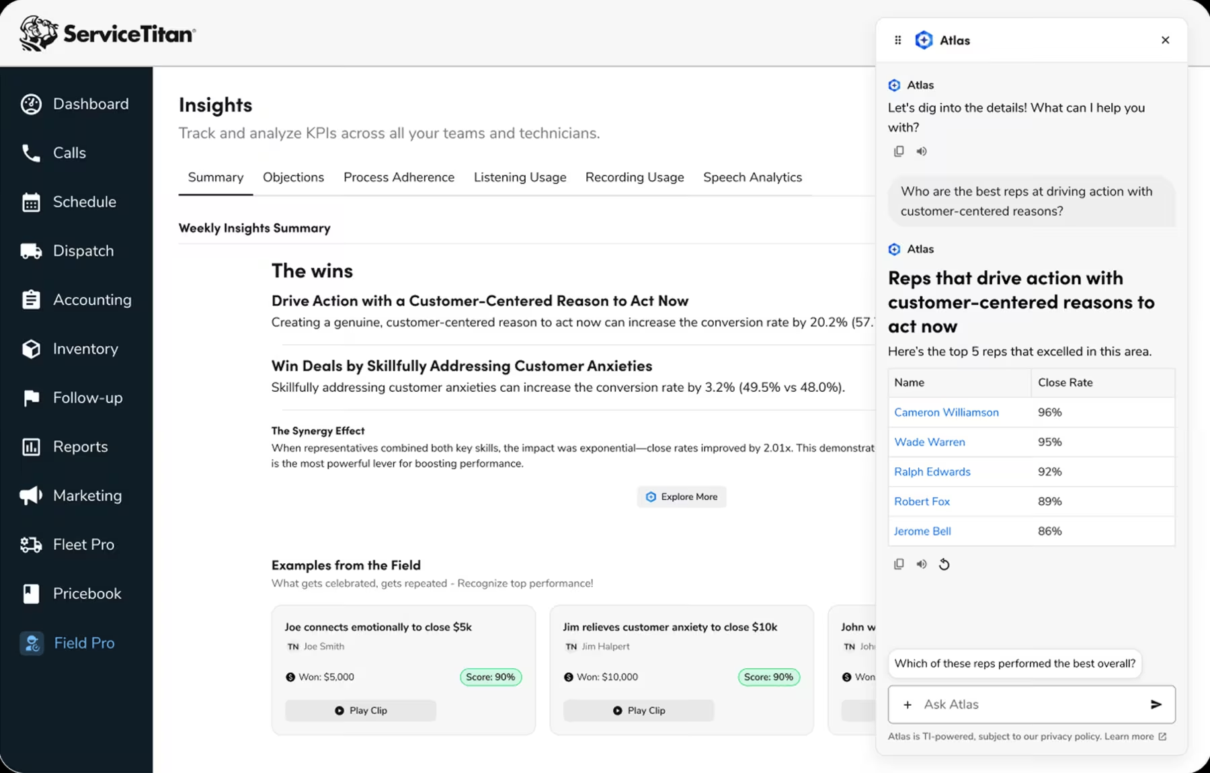
Task: Click the Atlas logo in panel header
Action: pyautogui.click(x=924, y=40)
